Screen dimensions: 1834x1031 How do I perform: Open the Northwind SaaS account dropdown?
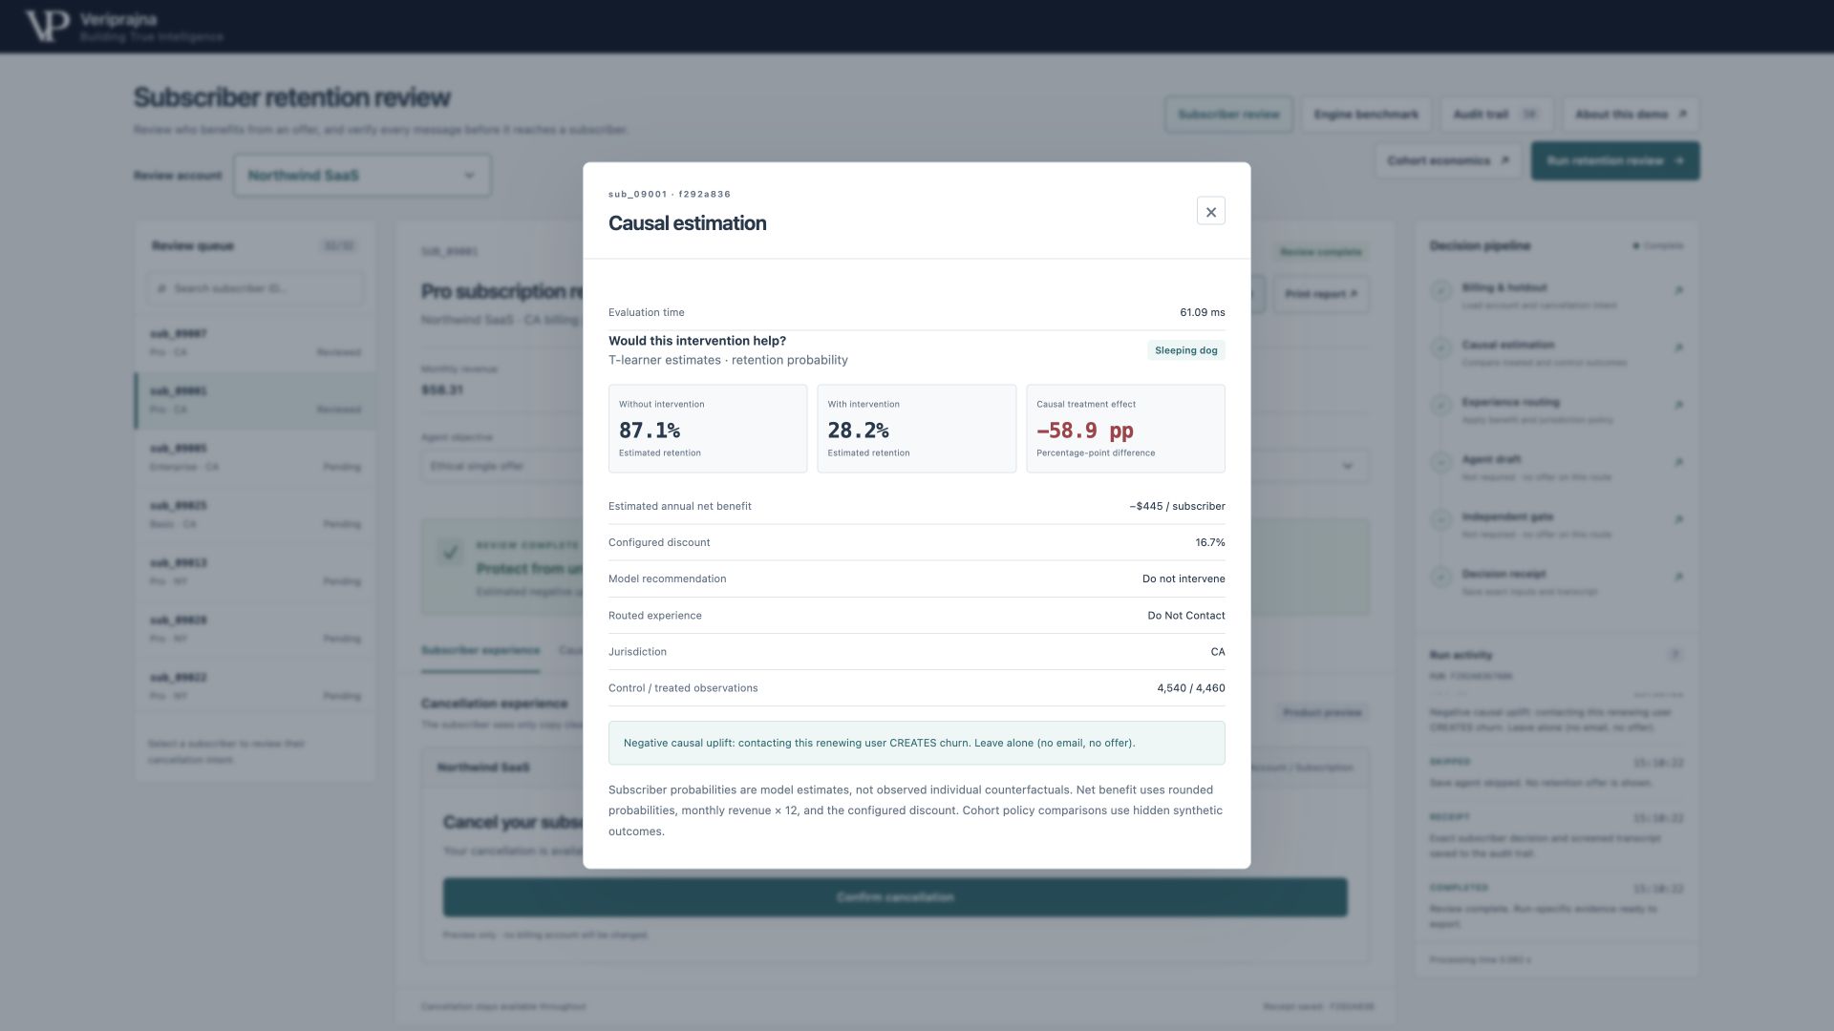tap(362, 176)
